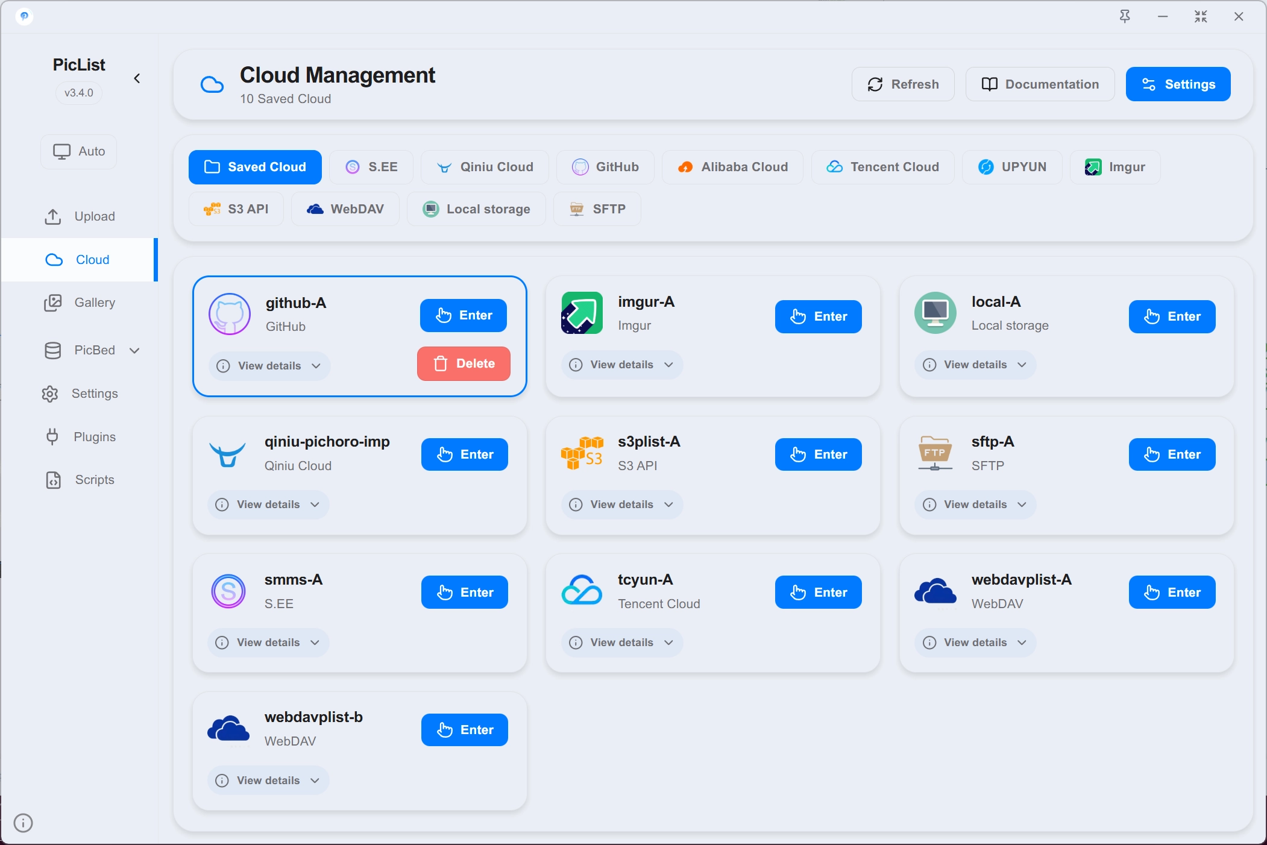Switch to the Tencent Cloud tab

pos(882,167)
